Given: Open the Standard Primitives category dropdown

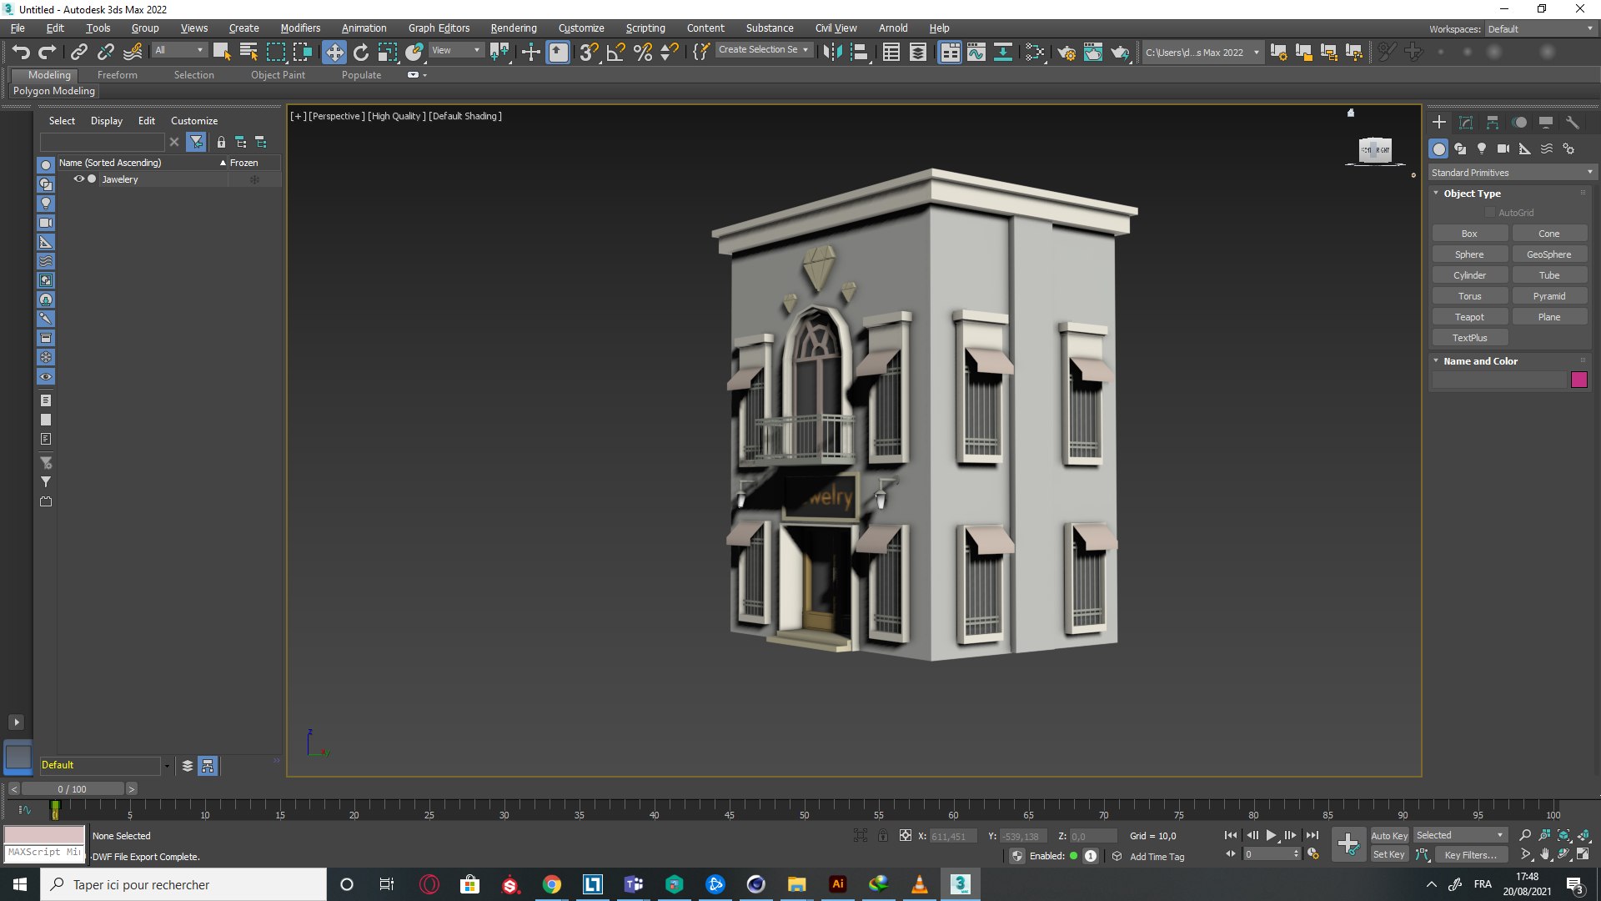Looking at the screenshot, I should [1512, 173].
